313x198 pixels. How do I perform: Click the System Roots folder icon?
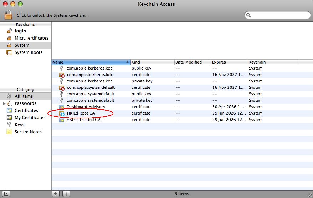pos(9,52)
